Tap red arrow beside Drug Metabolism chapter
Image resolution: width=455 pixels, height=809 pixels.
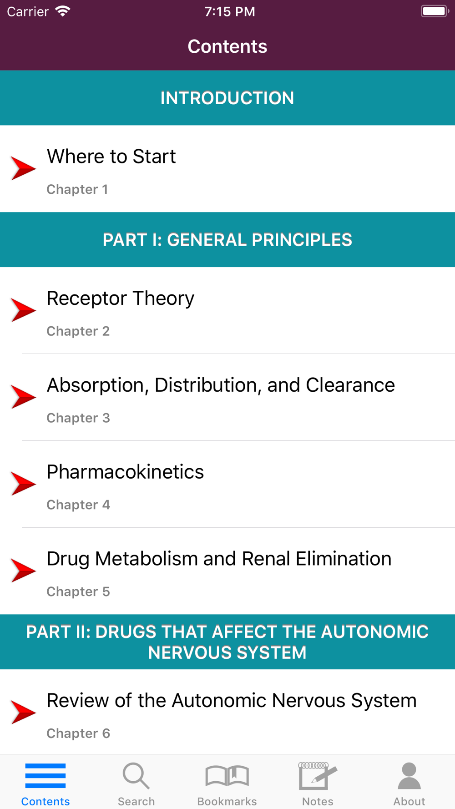tap(23, 571)
